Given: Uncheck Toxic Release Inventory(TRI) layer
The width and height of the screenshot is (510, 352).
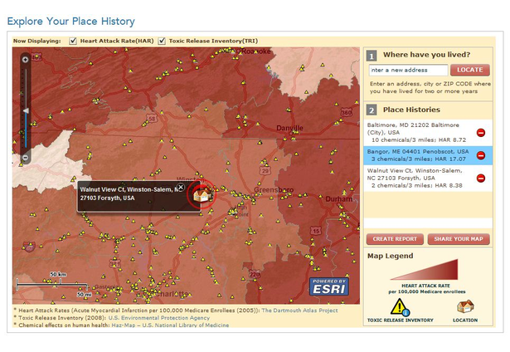Looking at the screenshot, I should point(162,41).
